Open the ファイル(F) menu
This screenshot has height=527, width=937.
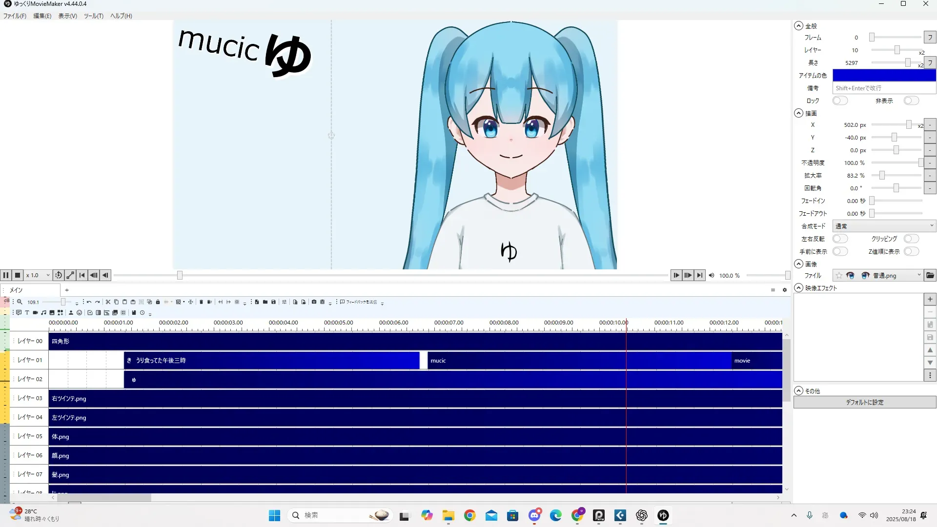[15, 16]
